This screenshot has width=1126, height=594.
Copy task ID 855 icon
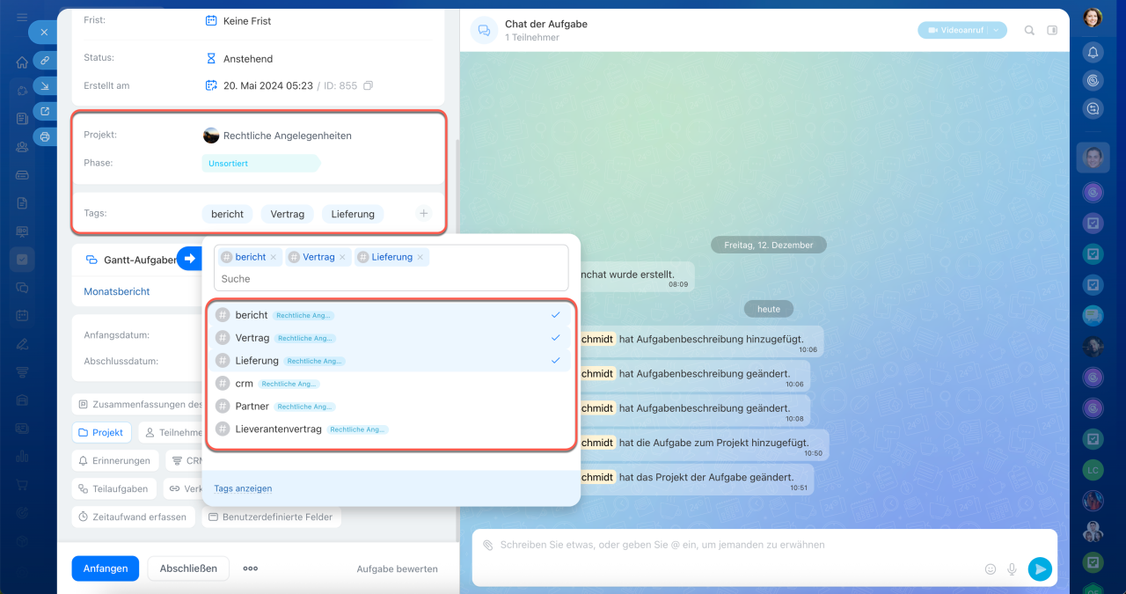368,85
